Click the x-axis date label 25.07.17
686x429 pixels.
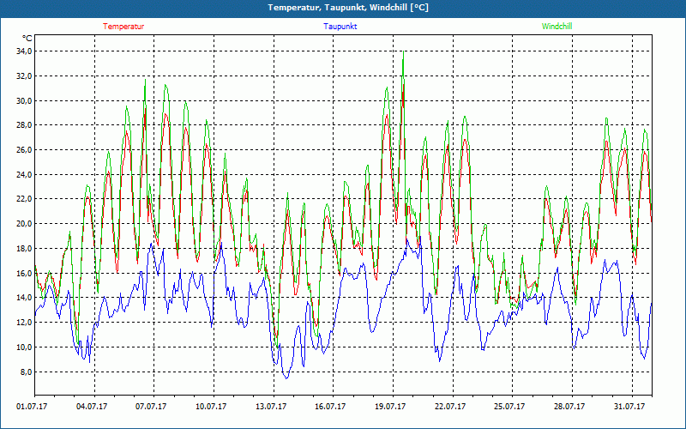click(509, 407)
